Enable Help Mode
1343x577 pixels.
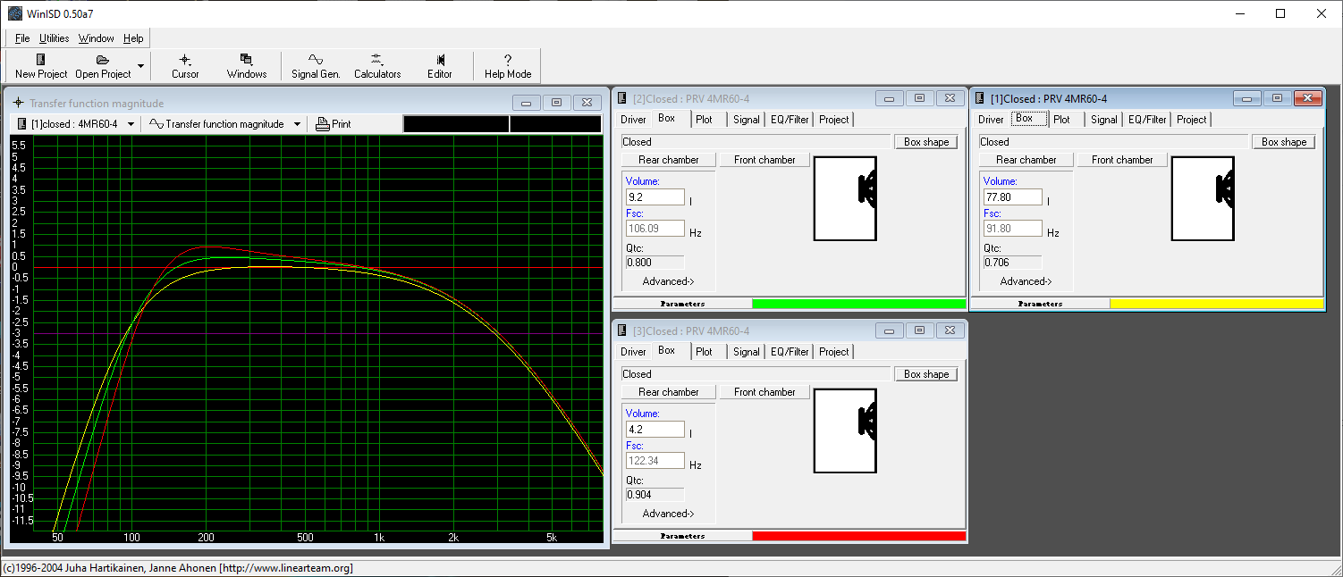click(508, 66)
